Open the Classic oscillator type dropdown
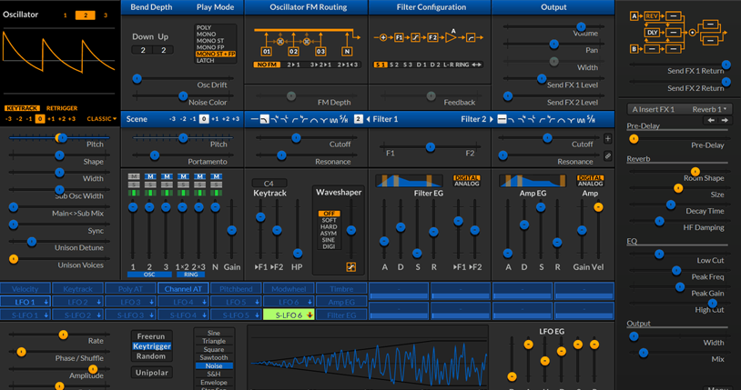The width and height of the screenshot is (741, 390). 100,119
